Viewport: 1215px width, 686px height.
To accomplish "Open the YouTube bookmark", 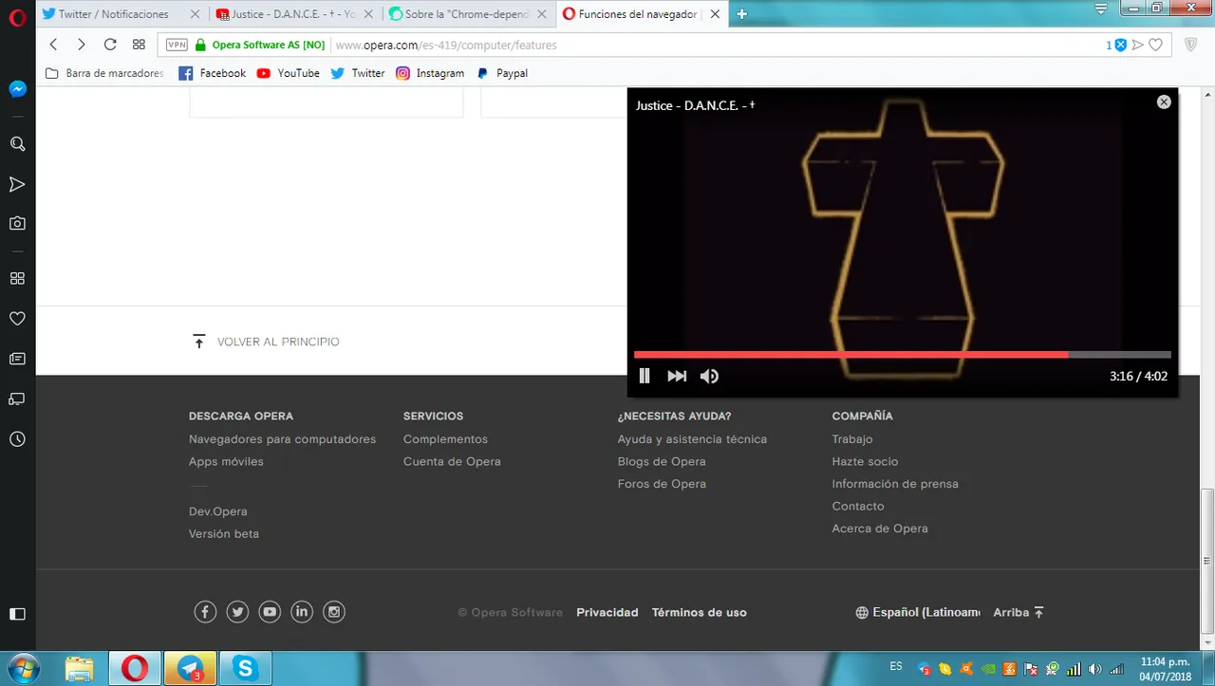I will (288, 73).
